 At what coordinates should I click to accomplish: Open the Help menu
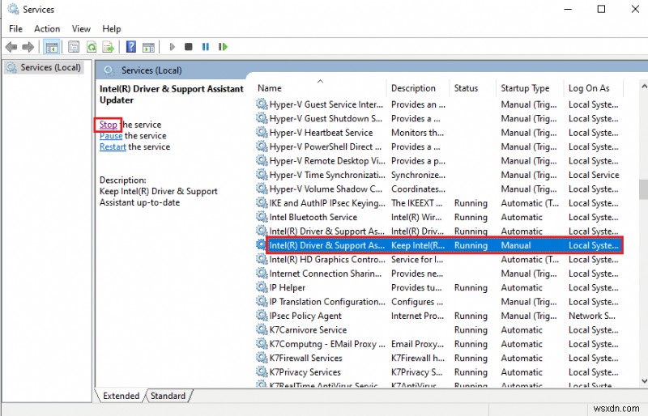(112, 29)
